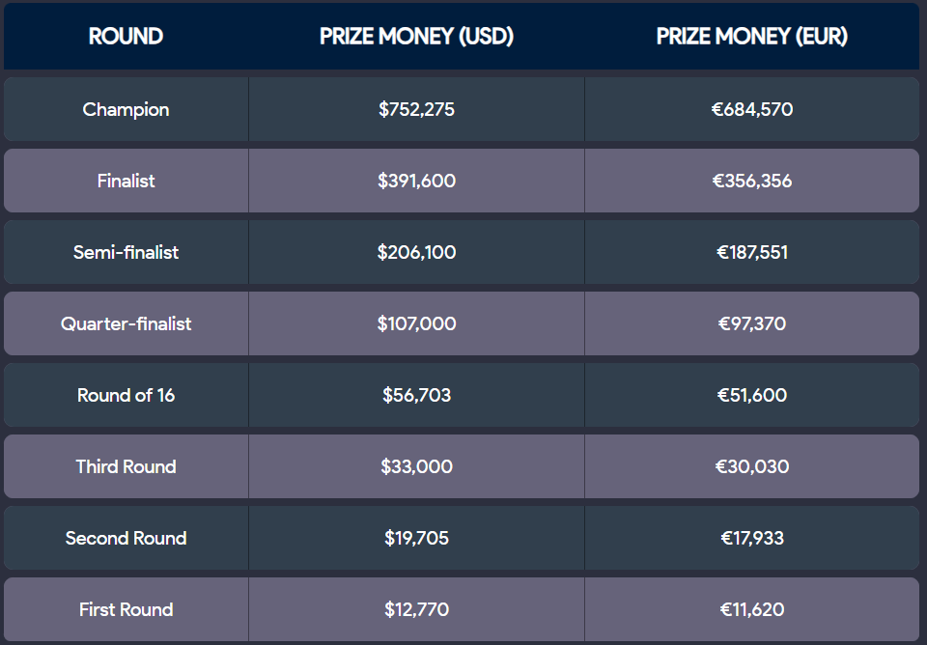This screenshot has height=645, width=927.
Task: Select the Second Round row label
Action: (x=126, y=538)
